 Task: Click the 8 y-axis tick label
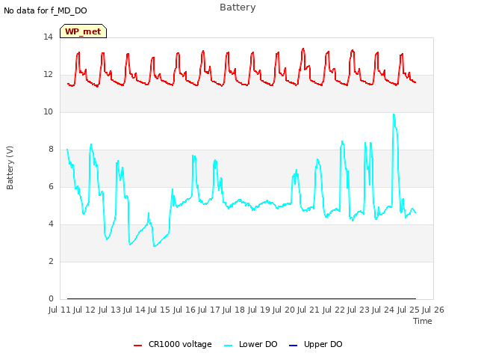tap(51, 150)
